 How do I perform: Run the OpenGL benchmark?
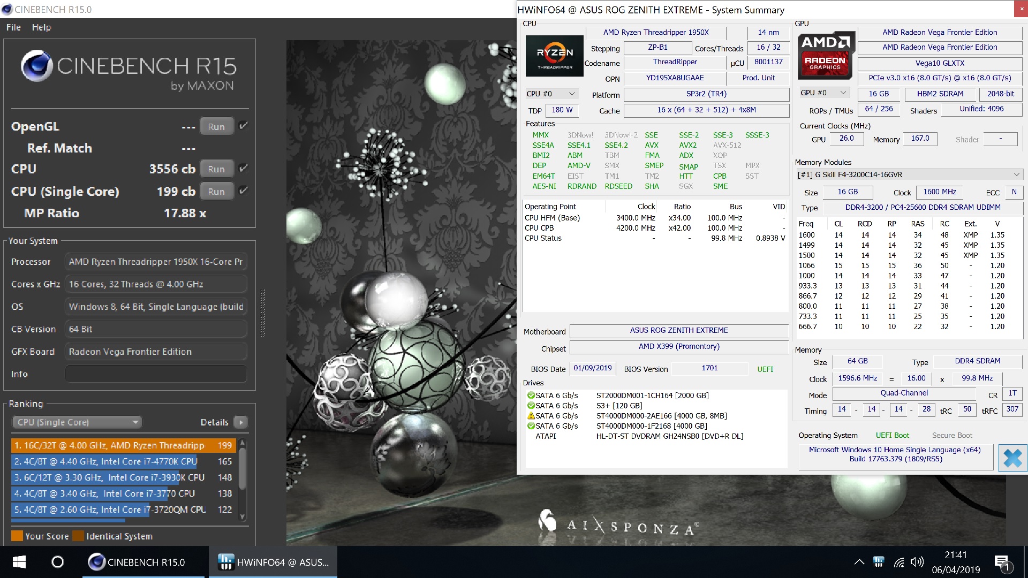[x=216, y=127]
